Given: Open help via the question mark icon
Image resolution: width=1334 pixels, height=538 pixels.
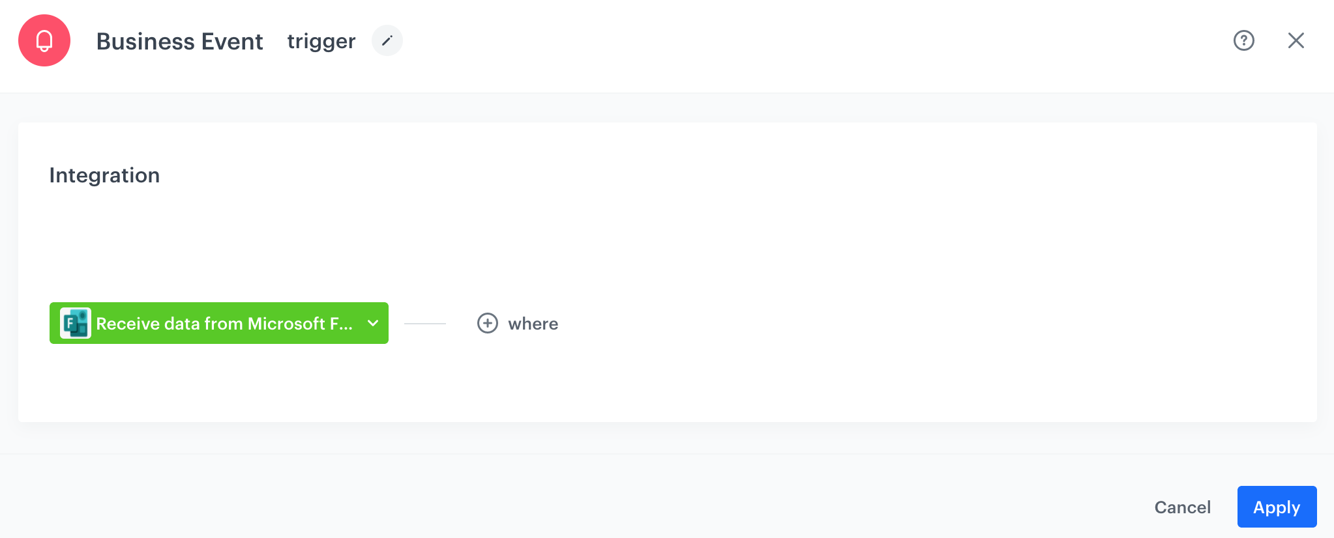Looking at the screenshot, I should (1244, 40).
